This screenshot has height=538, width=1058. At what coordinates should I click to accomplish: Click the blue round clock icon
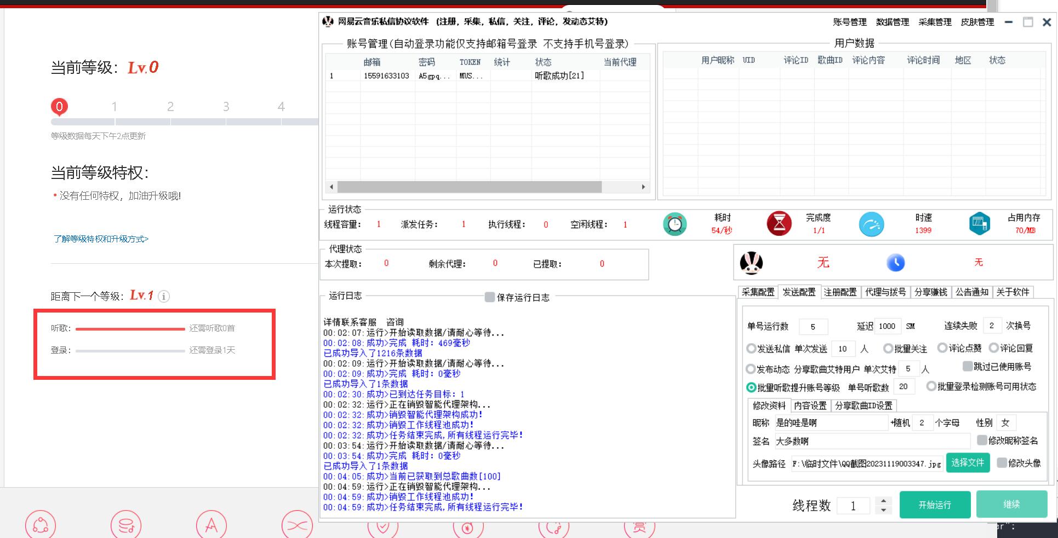coord(895,263)
